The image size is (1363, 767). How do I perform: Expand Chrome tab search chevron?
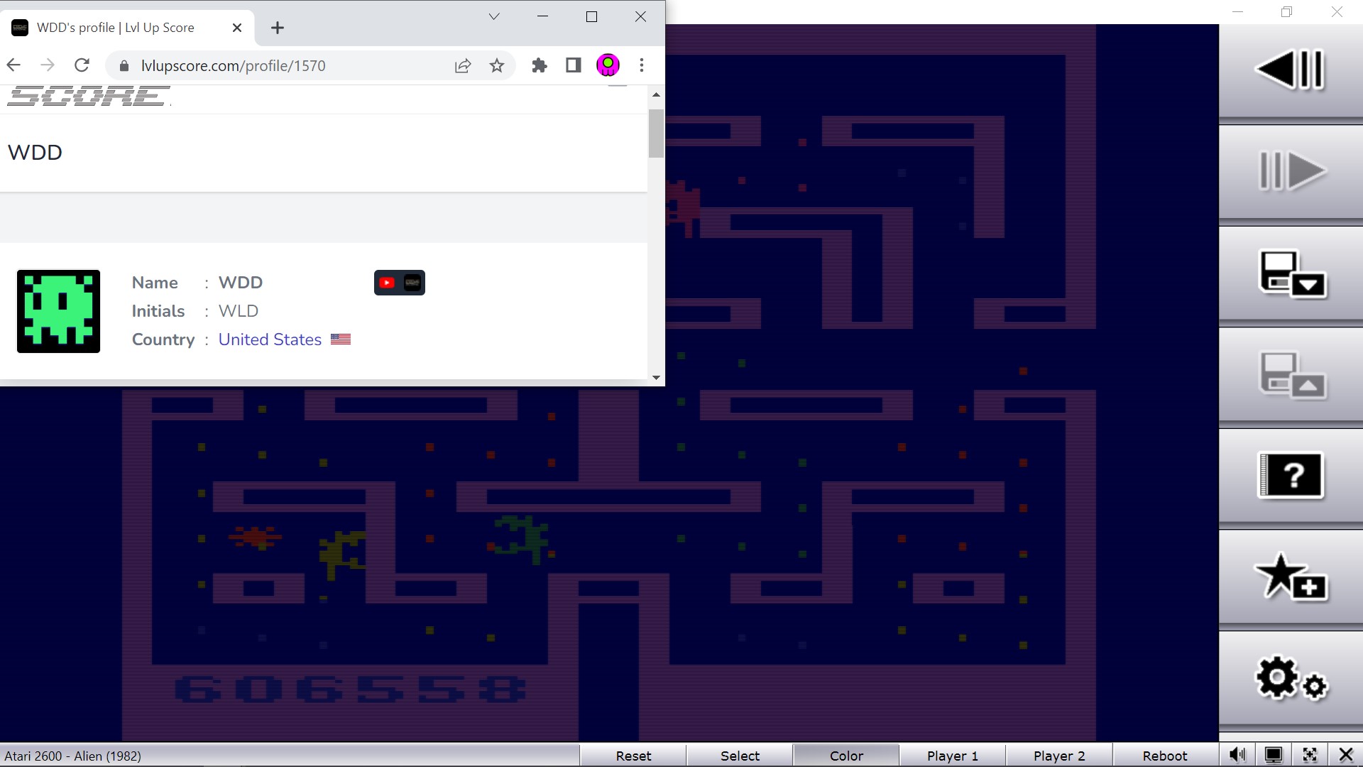pyautogui.click(x=494, y=16)
